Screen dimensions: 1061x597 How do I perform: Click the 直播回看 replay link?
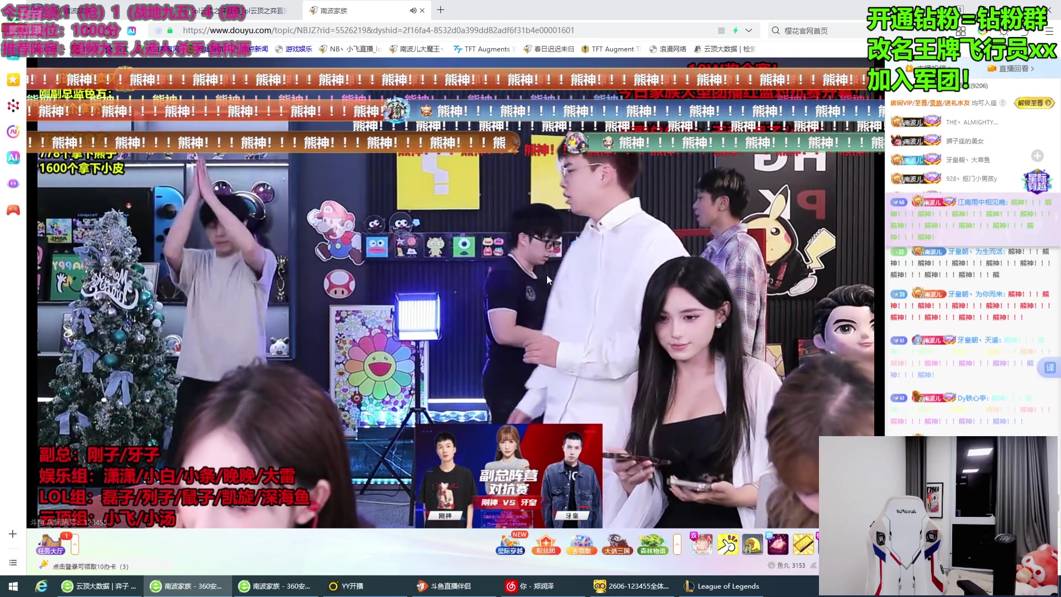[1010, 69]
